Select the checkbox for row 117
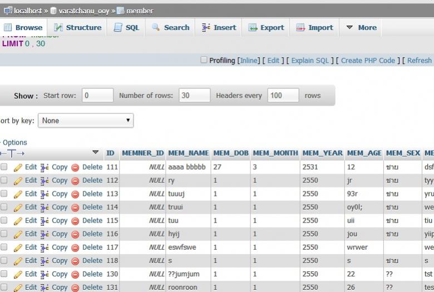Image resolution: width=434 pixels, height=292 pixels. [x=4, y=247]
